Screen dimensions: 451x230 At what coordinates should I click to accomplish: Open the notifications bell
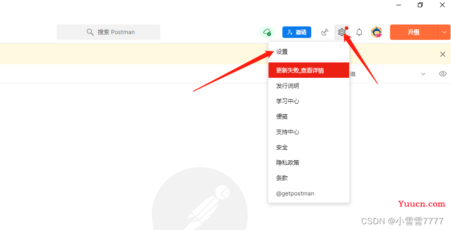click(x=359, y=32)
